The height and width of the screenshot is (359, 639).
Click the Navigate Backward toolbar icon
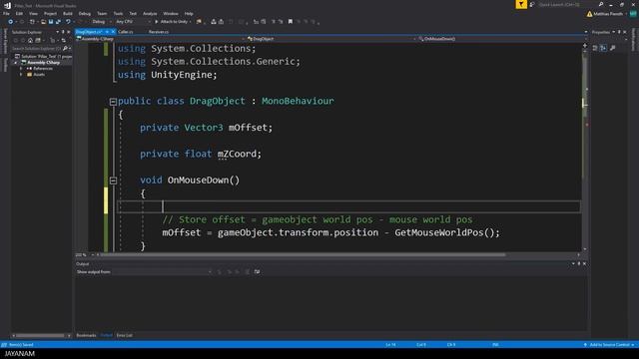[10, 22]
